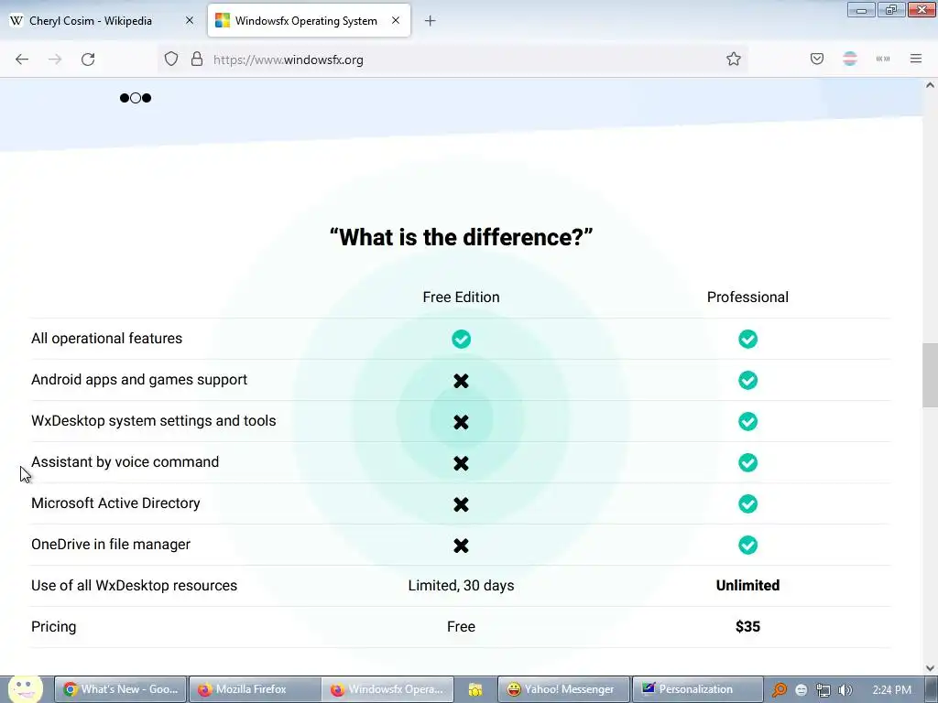Screen dimensions: 938x703
Task: Click 'Assistant by voice command' label
Action: coord(125,462)
